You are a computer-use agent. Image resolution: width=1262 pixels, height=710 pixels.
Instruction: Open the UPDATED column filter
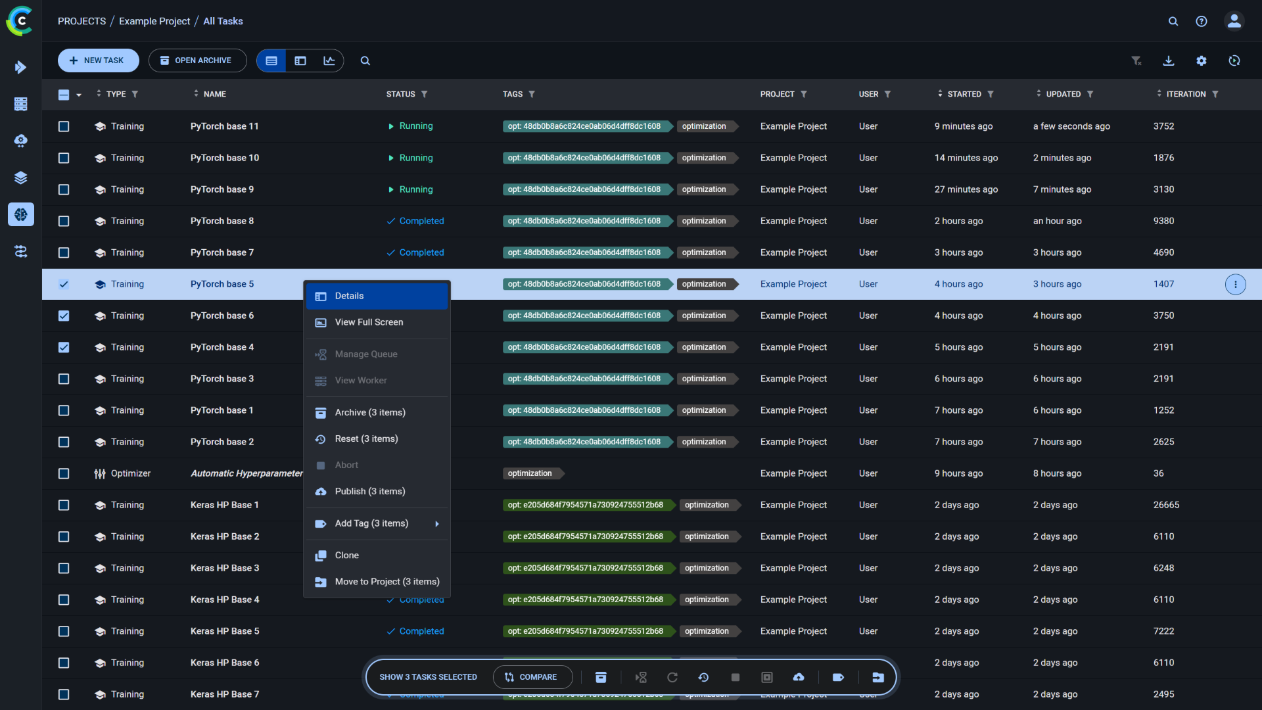pyautogui.click(x=1090, y=94)
